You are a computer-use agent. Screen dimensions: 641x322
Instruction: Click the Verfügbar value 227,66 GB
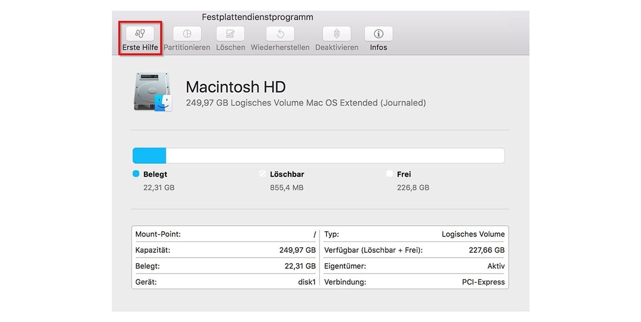487,250
